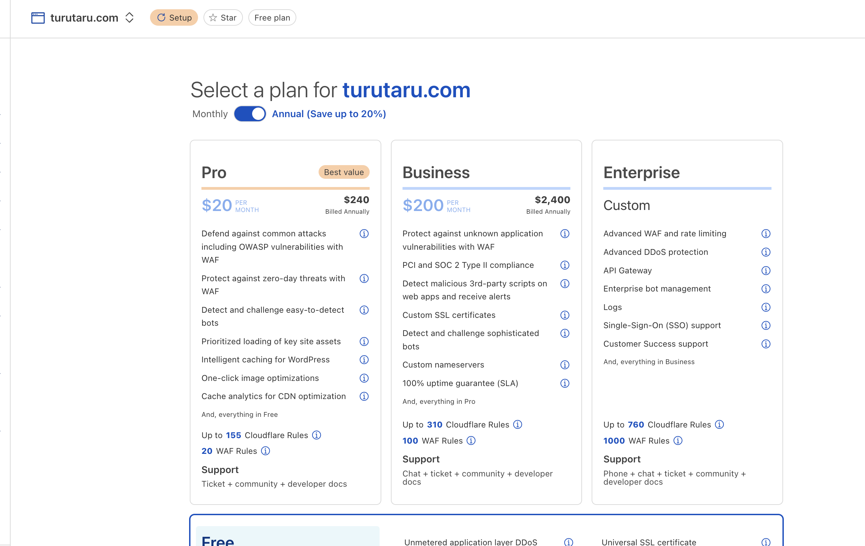Info icon for Defend against common attacks
Viewport: 865px width, 546px height.
click(x=364, y=234)
